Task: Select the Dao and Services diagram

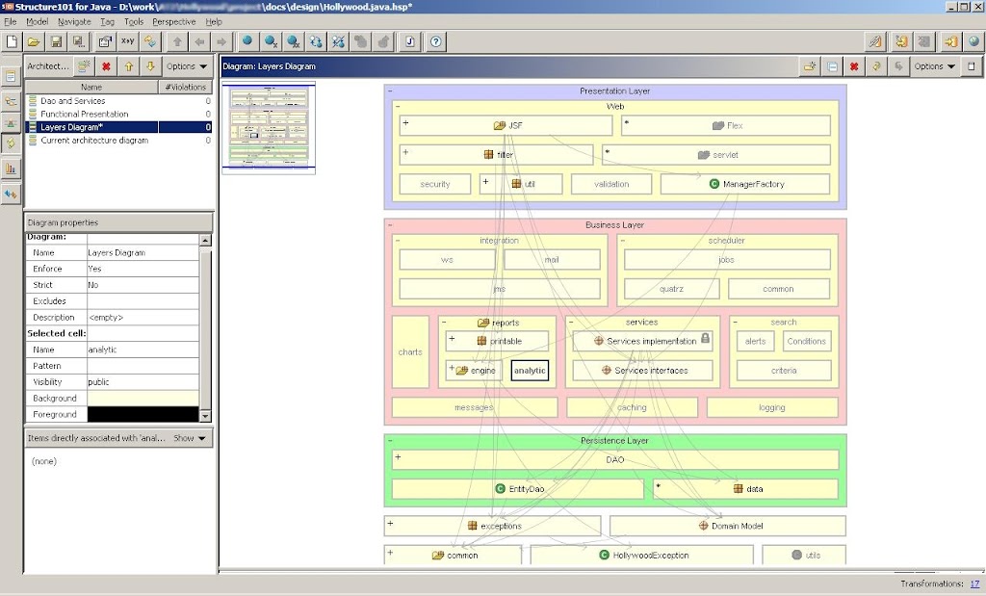Action: point(73,100)
